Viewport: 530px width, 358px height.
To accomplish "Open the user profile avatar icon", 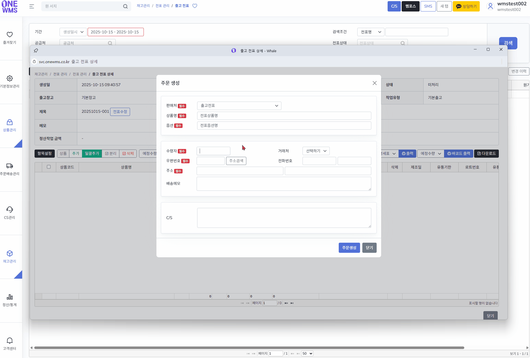I will coord(490,6).
